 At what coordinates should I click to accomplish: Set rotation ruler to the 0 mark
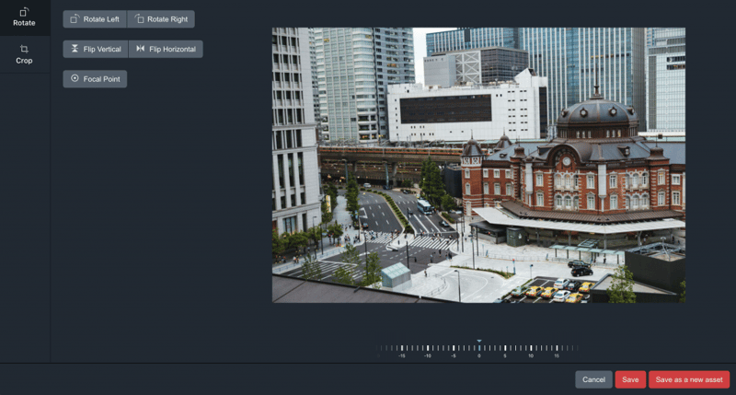tap(478, 350)
